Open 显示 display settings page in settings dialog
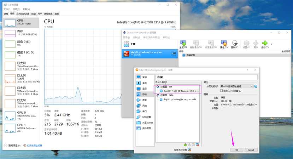Image resolution: width=293 pixels, height=159 pixels. point(145,89)
